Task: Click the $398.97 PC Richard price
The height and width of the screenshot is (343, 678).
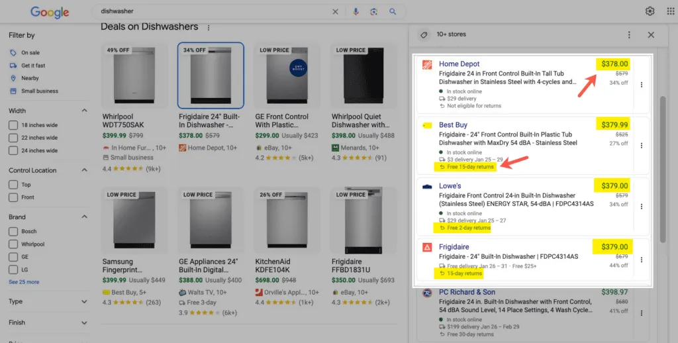Action: point(614,293)
